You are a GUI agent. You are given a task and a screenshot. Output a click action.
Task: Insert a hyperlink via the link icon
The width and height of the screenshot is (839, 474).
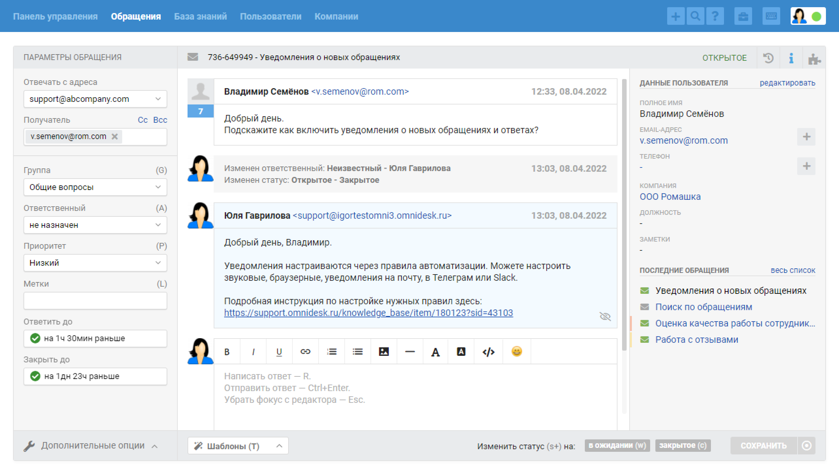[x=305, y=352]
